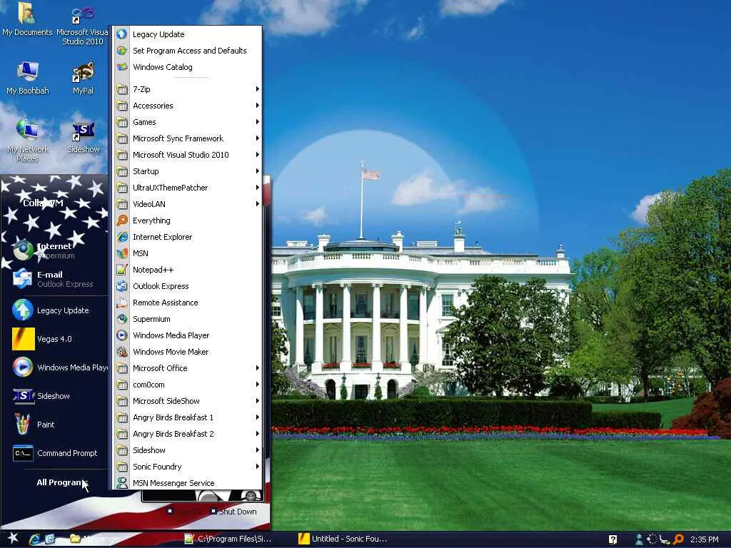Open Paint from Start menu

[54, 425]
